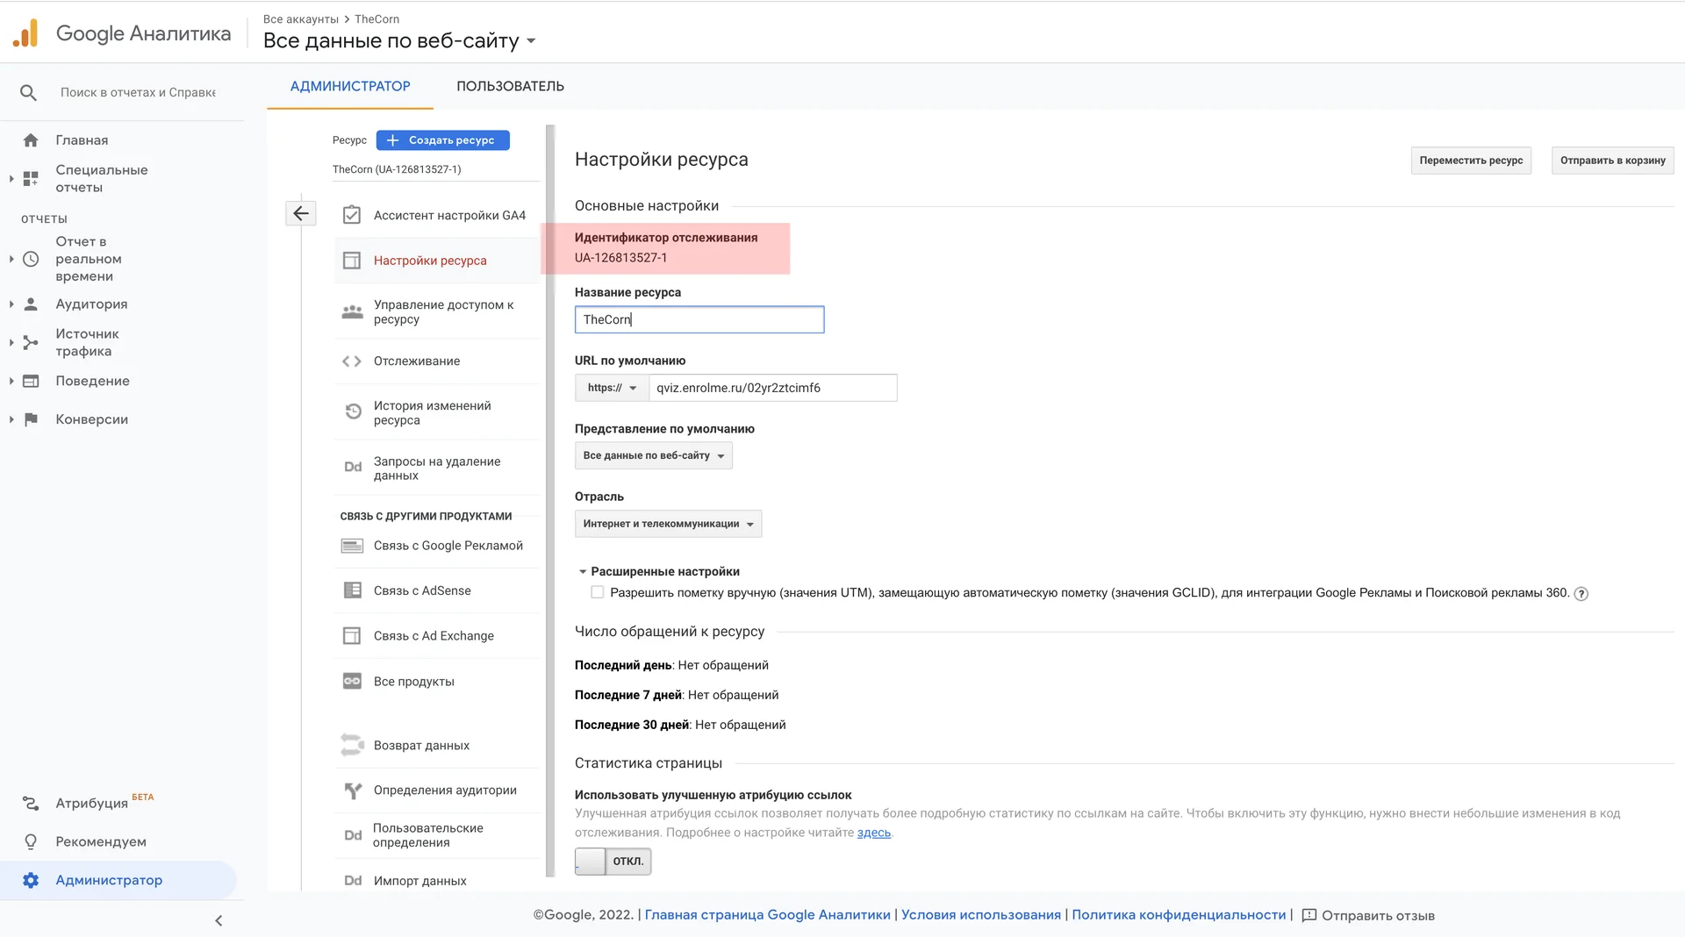Click the search reports and help field
The image size is (1685, 937).
(138, 92)
